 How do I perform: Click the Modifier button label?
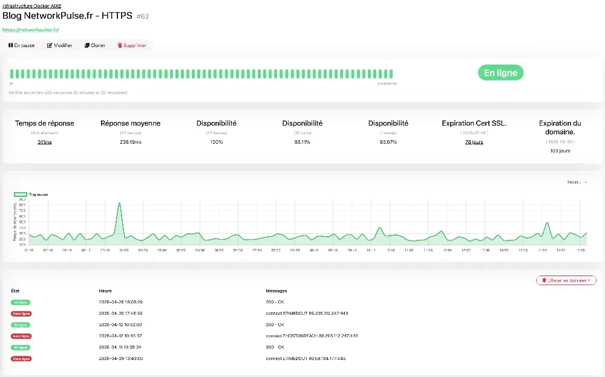[x=63, y=45]
